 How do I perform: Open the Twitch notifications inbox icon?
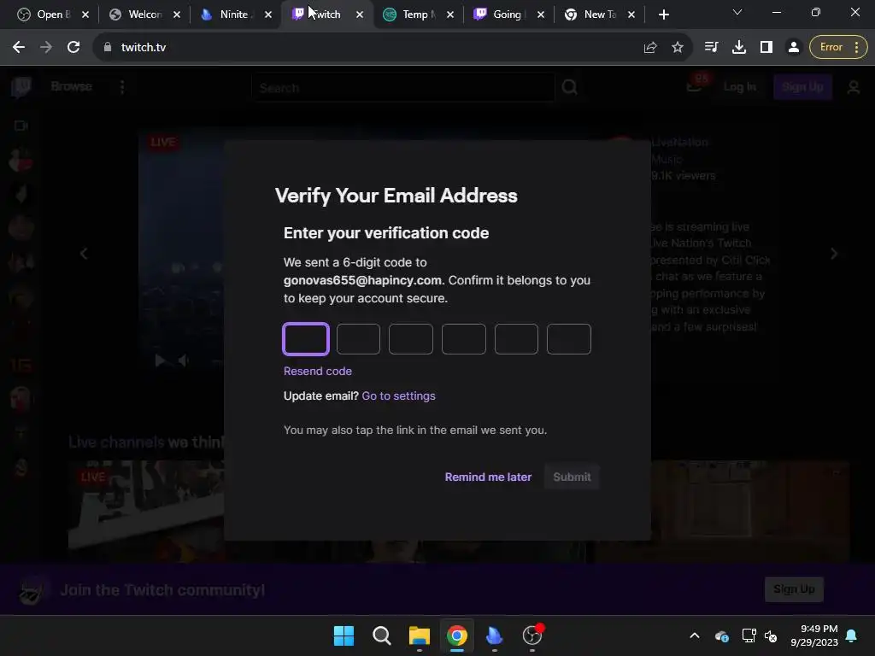click(x=694, y=86)
